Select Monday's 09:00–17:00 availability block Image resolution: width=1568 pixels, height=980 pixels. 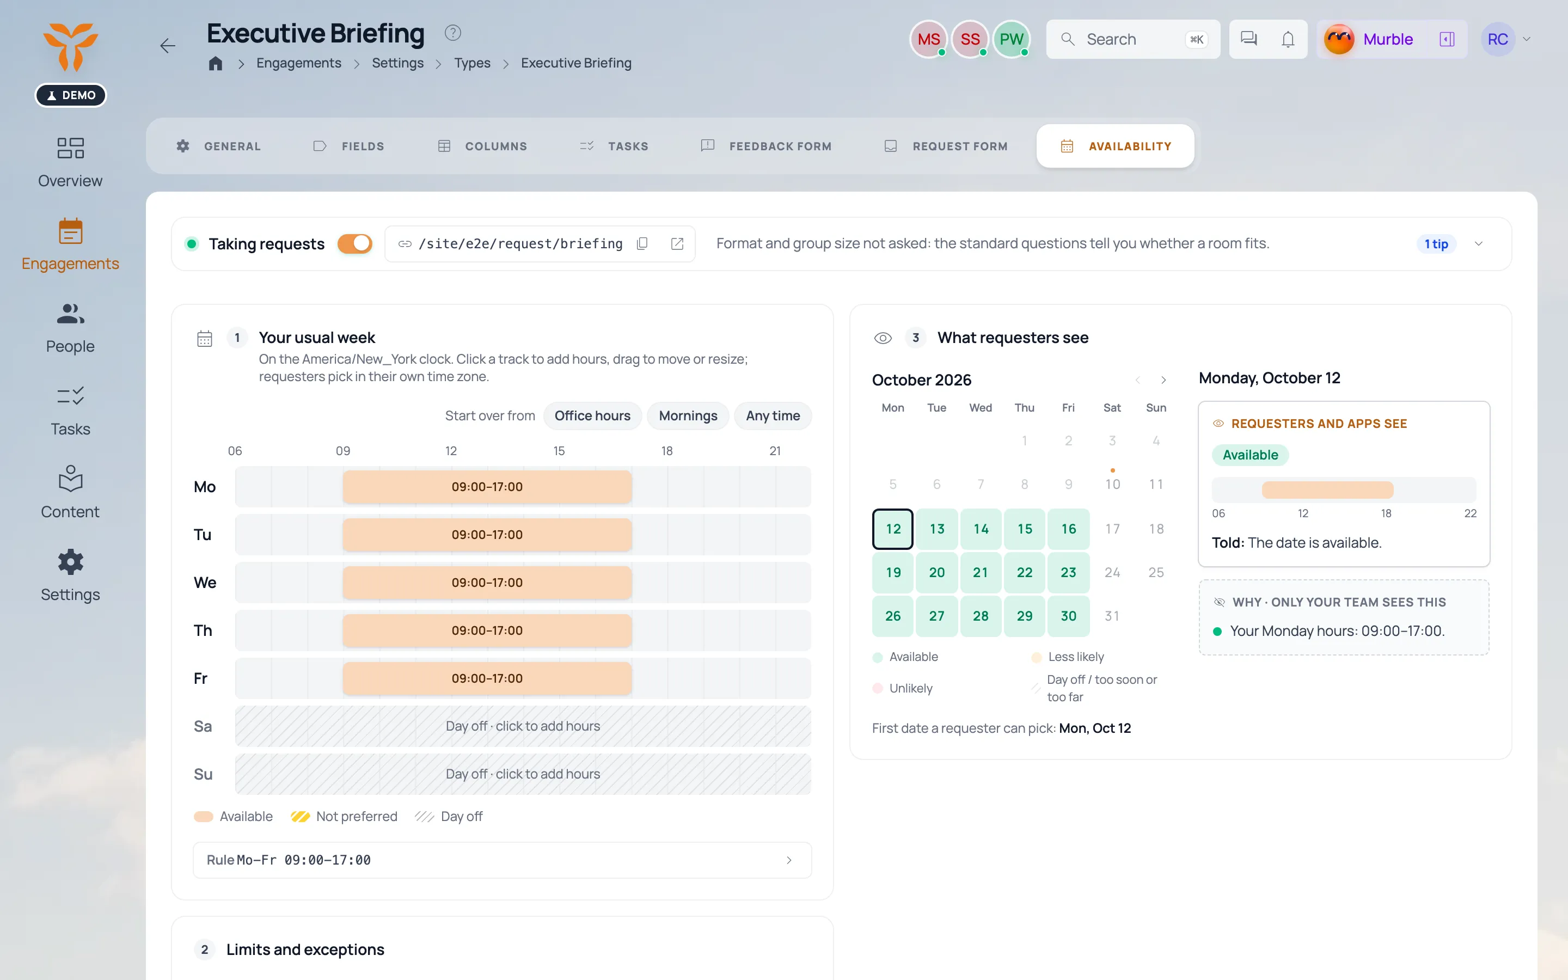[x=487, y=487]
